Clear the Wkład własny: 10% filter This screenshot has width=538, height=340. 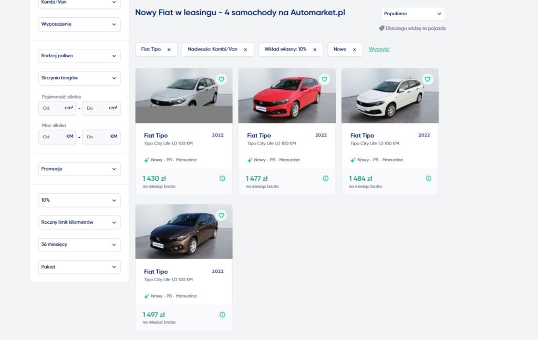(315, 49)
